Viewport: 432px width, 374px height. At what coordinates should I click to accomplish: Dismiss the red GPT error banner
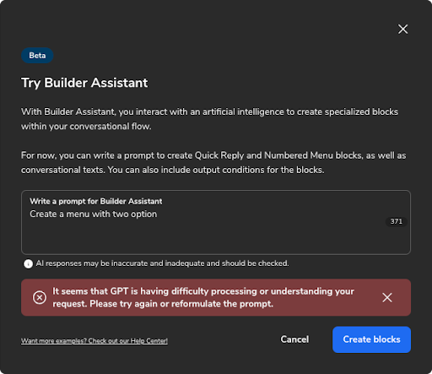pyautogui.click(x=387, y=297)
